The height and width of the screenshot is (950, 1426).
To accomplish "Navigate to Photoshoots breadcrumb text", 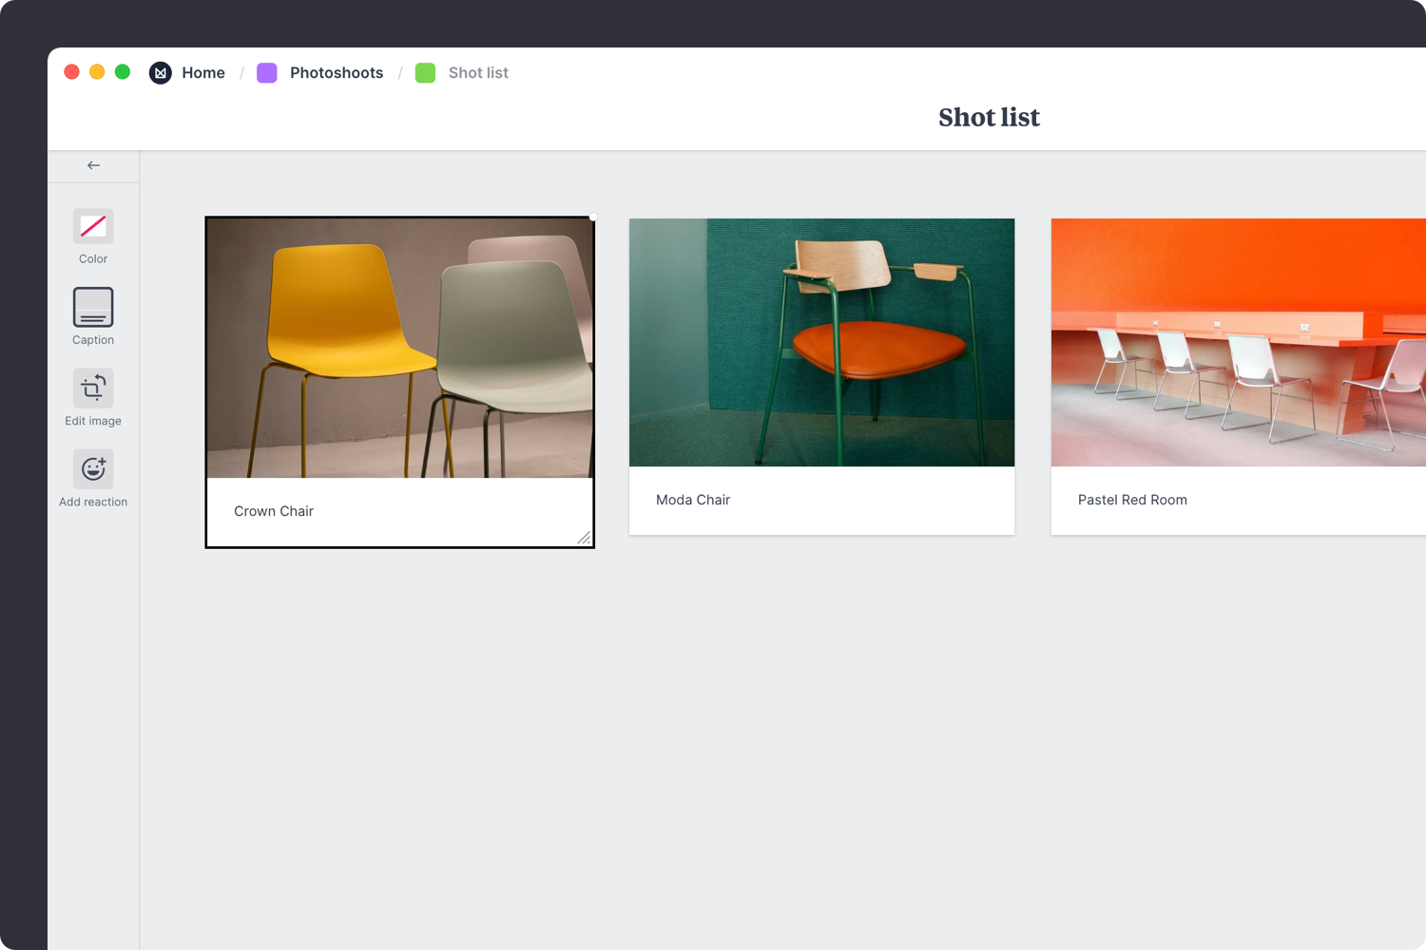I will coord(337,73).
